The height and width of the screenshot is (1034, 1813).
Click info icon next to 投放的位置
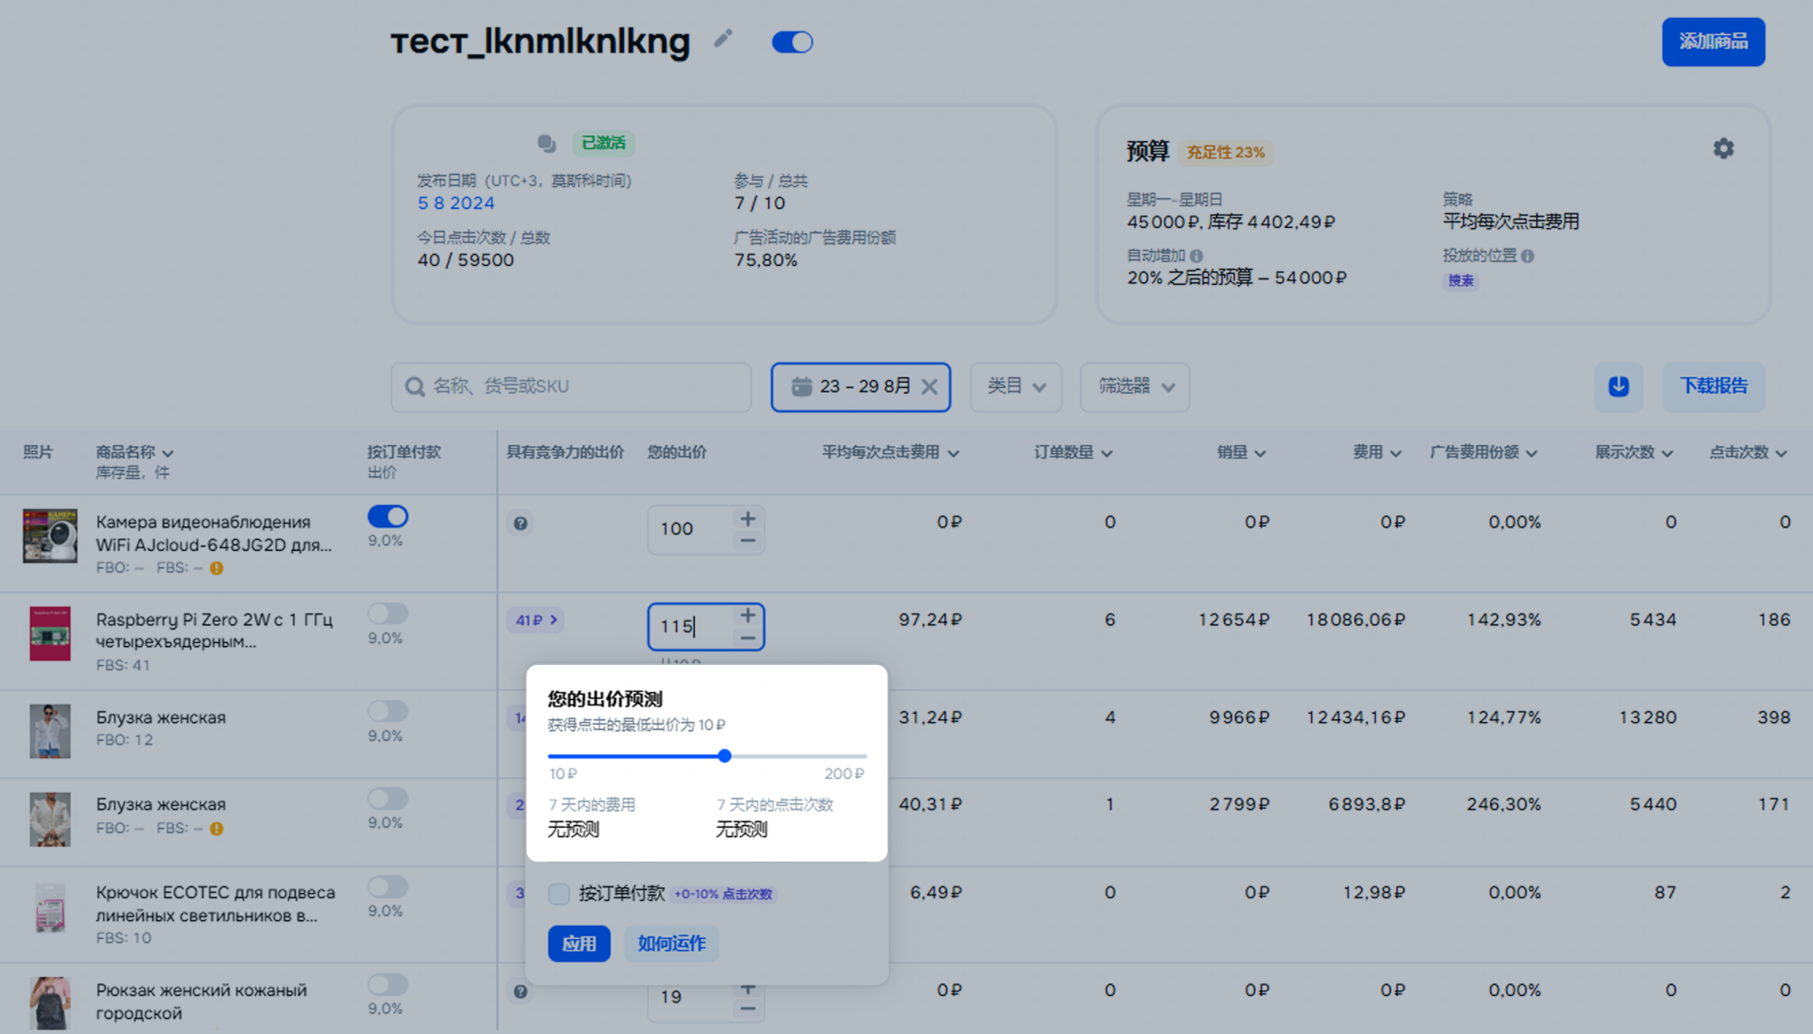(1527, 256)
